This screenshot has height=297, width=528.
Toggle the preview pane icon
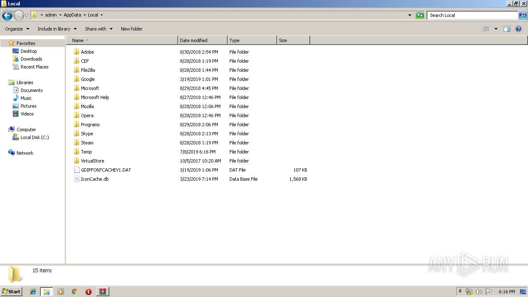click(x=507, y=29)
